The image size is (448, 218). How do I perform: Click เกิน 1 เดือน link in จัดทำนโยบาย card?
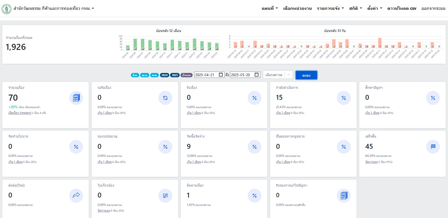point(16,162)
